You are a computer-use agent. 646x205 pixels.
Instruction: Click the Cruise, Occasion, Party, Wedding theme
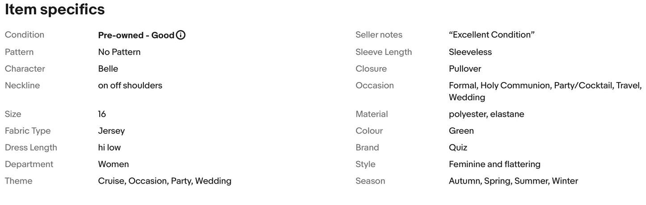165,181
